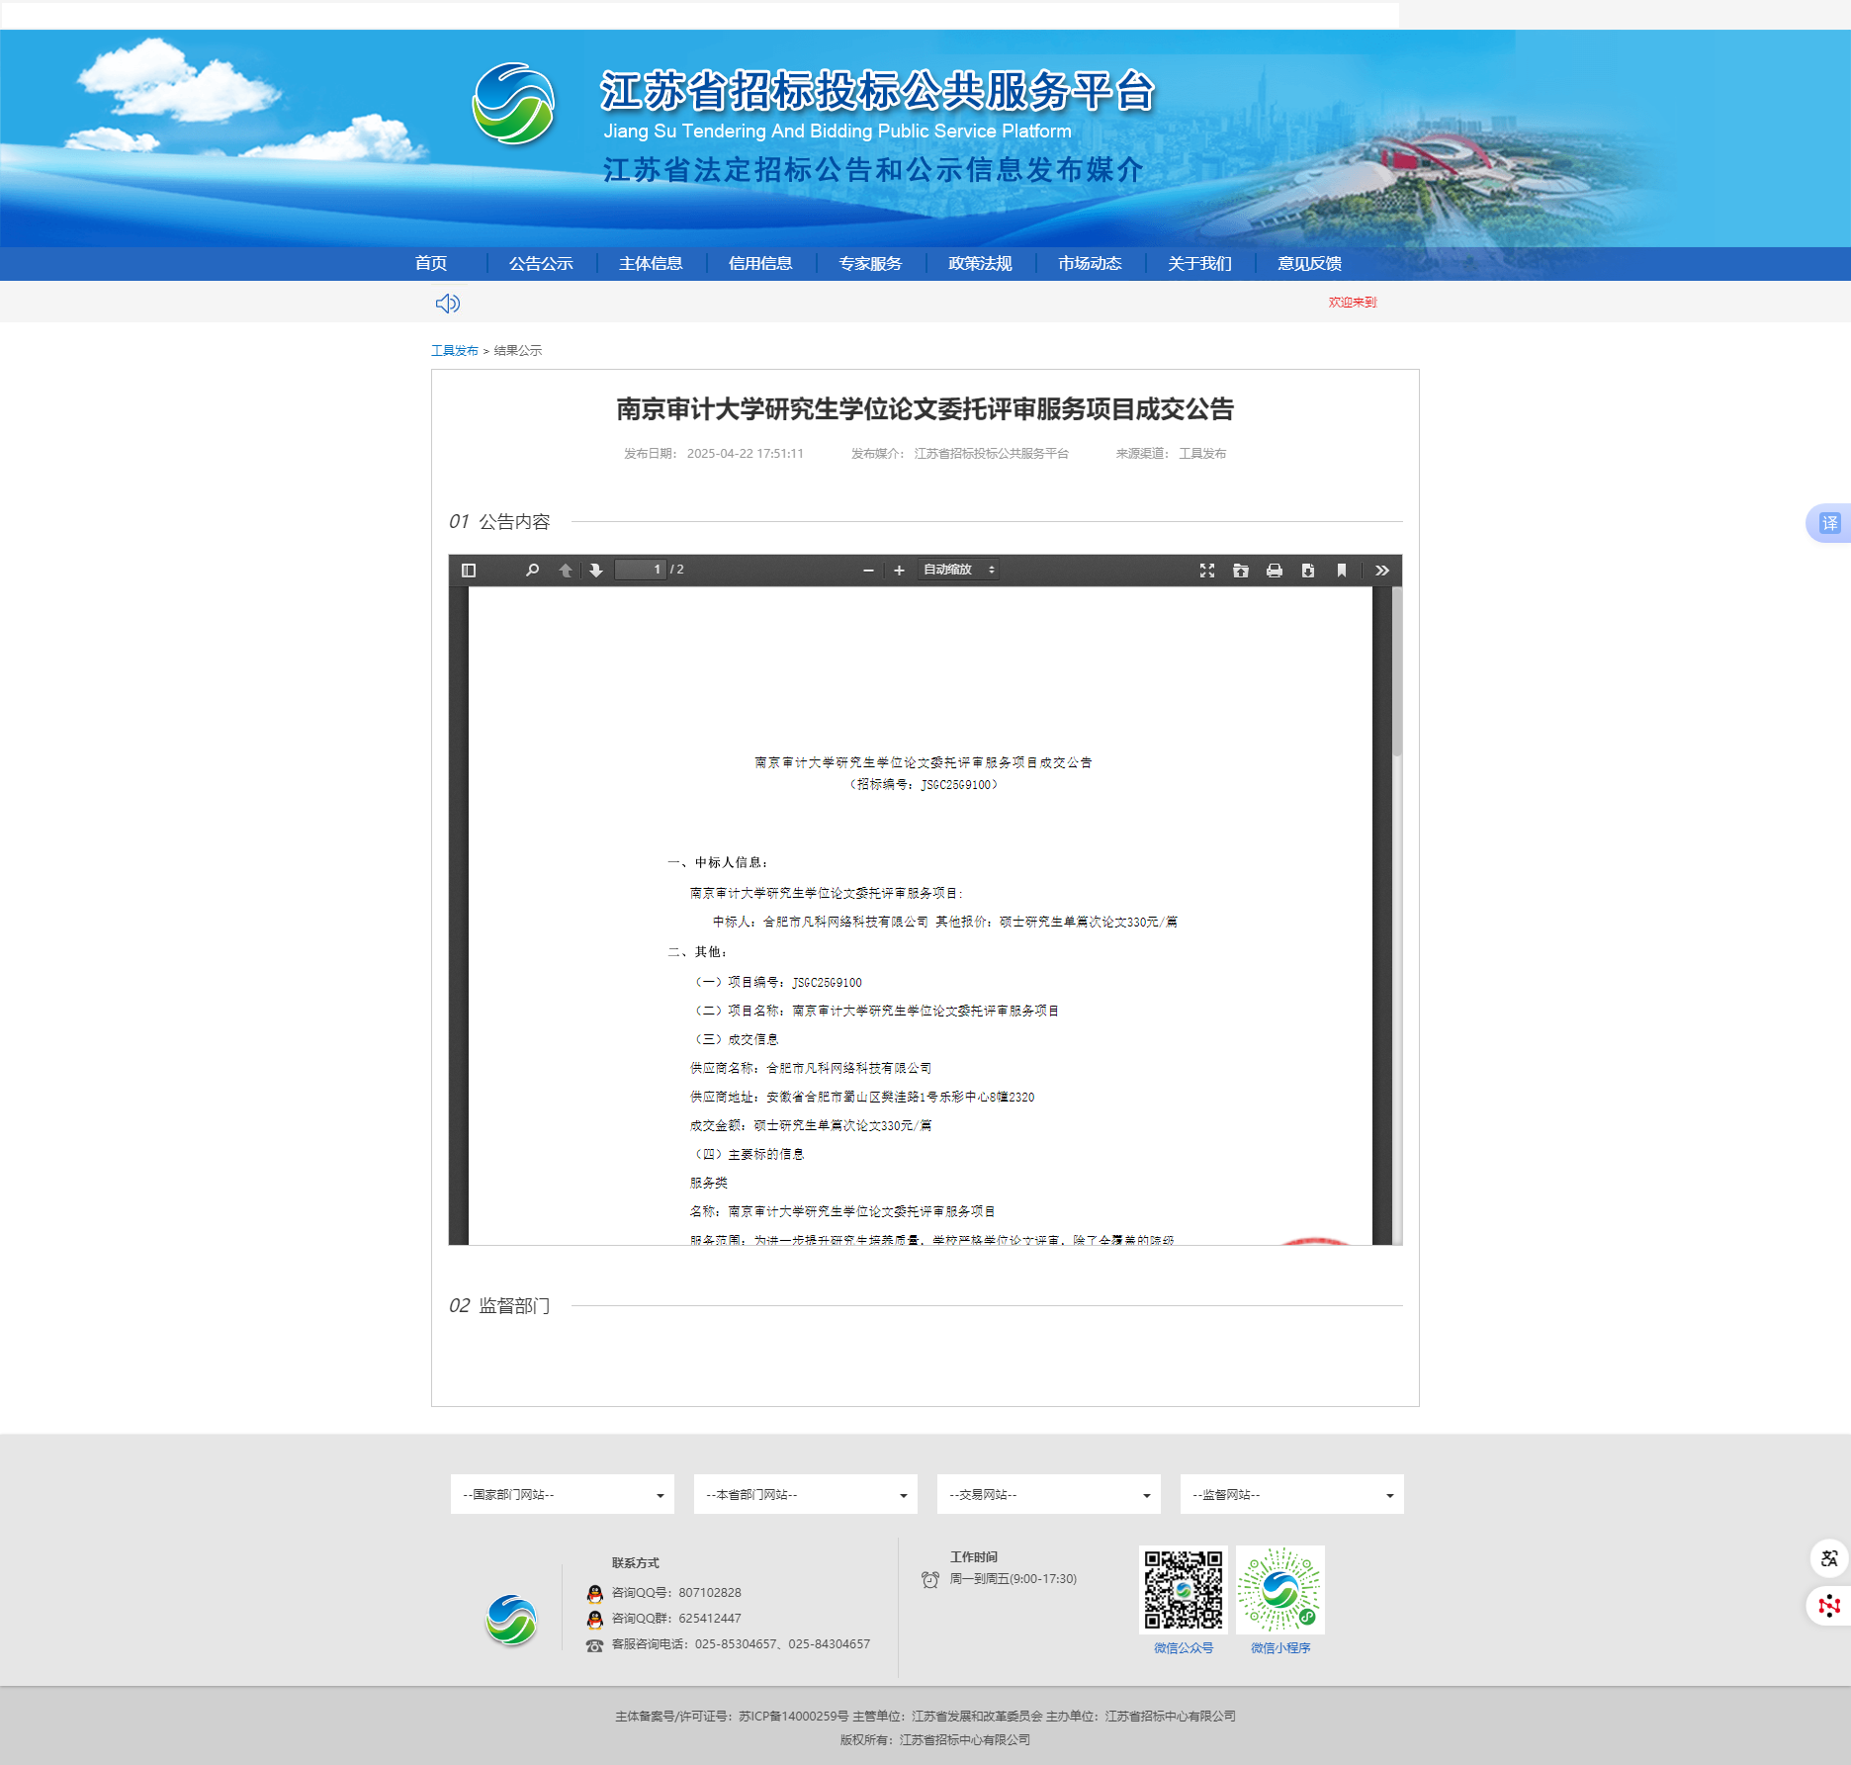The height and width of the screenshot is (1765, 1851).
Task: Open 信用信息 navigation menu
Action: point(760,263)
